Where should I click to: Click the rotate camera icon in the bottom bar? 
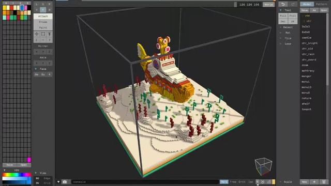pos(263,182)
